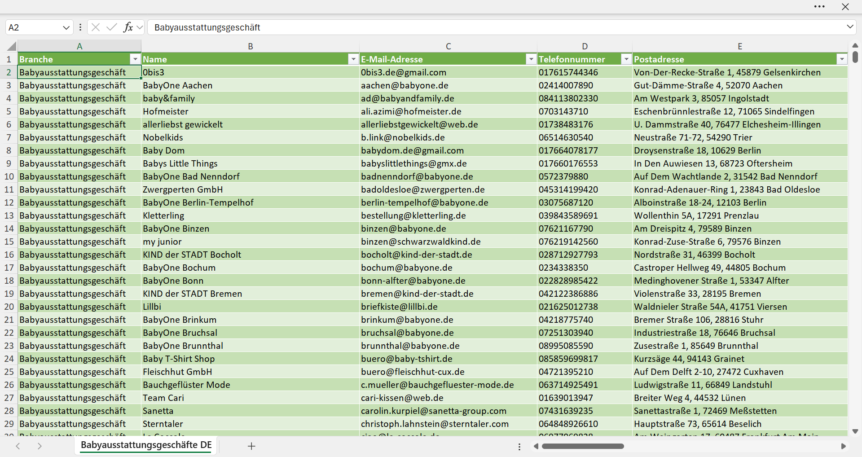Select the Babyausstattungsgeschäfte DE sheet tab

click(146, 445)
